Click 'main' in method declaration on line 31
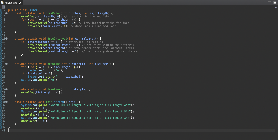The width and height of the screenshot is (278, 140). (x=49, y=102)
